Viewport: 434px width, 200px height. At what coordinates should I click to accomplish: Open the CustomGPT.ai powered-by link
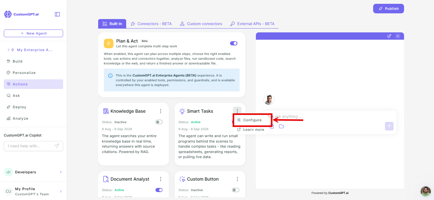pos(338,193)
